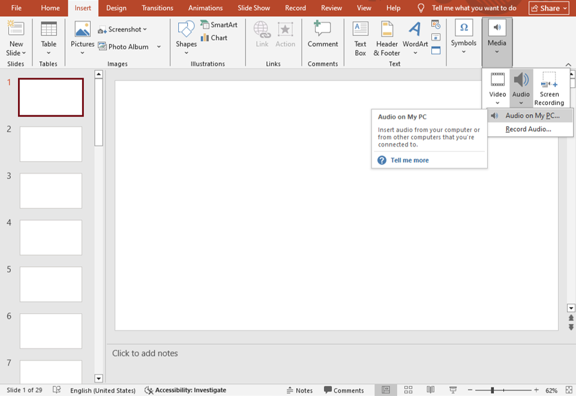Insert a SmartArt graphic
This screenshot has height=396, width=576.
pyautogui.click(x=219, y=25)
